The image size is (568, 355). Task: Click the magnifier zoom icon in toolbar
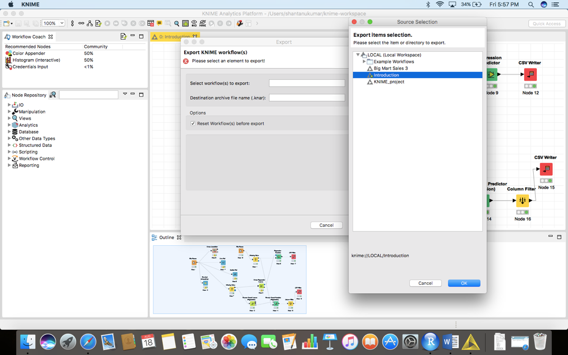click(x=177, y=23)
